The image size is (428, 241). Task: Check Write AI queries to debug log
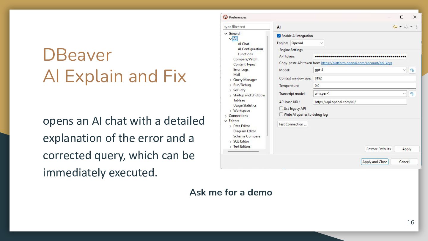(281, 115)
